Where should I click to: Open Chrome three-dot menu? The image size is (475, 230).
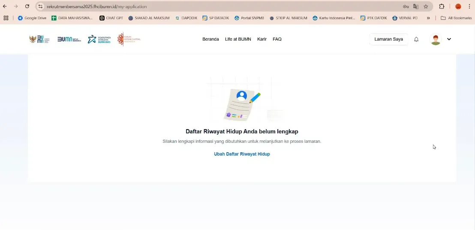click(x=469, y=6)
